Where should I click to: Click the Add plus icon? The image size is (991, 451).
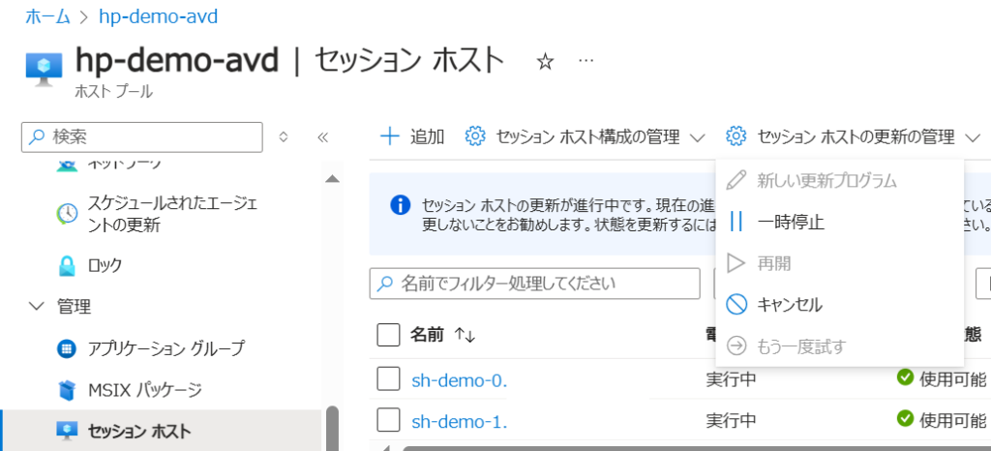pos(389,136)
